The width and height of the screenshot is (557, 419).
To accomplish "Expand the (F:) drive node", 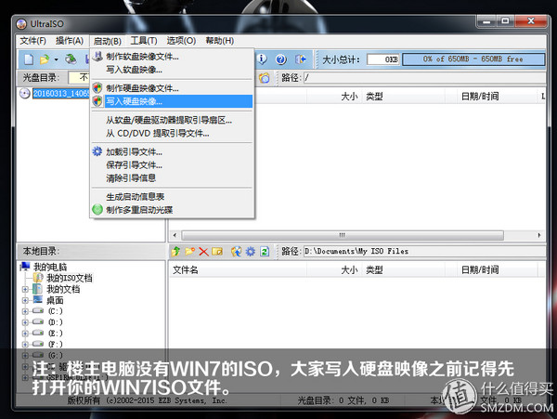I will click(x=25, y=345).
